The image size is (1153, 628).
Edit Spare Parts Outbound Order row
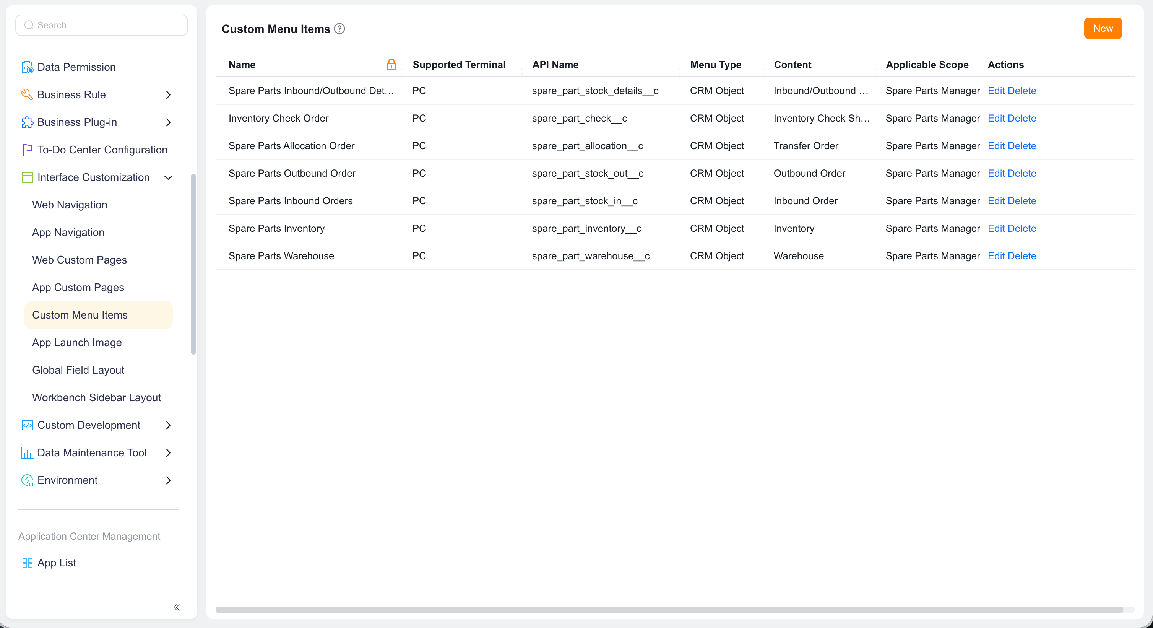[996, 173]
